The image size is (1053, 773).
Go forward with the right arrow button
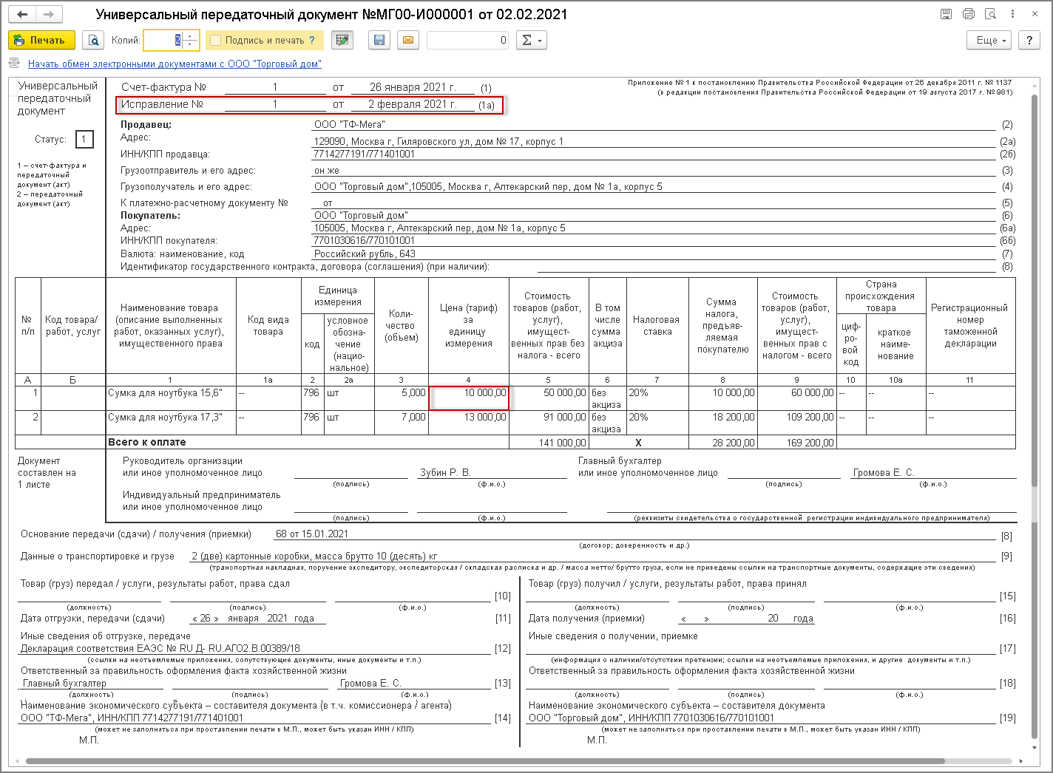[x=49, y=14]
